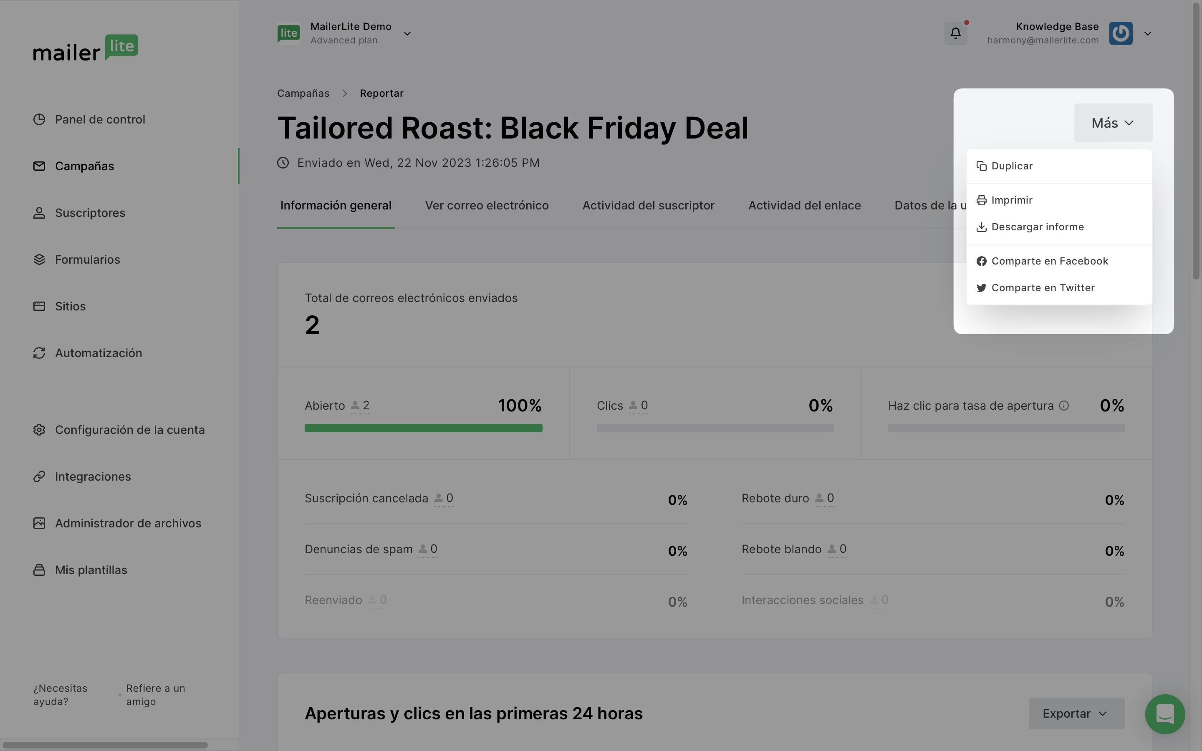1202x751 pixels.
Task: Collapse the Más dropdown button
Action: click(x=1113, y=123)
